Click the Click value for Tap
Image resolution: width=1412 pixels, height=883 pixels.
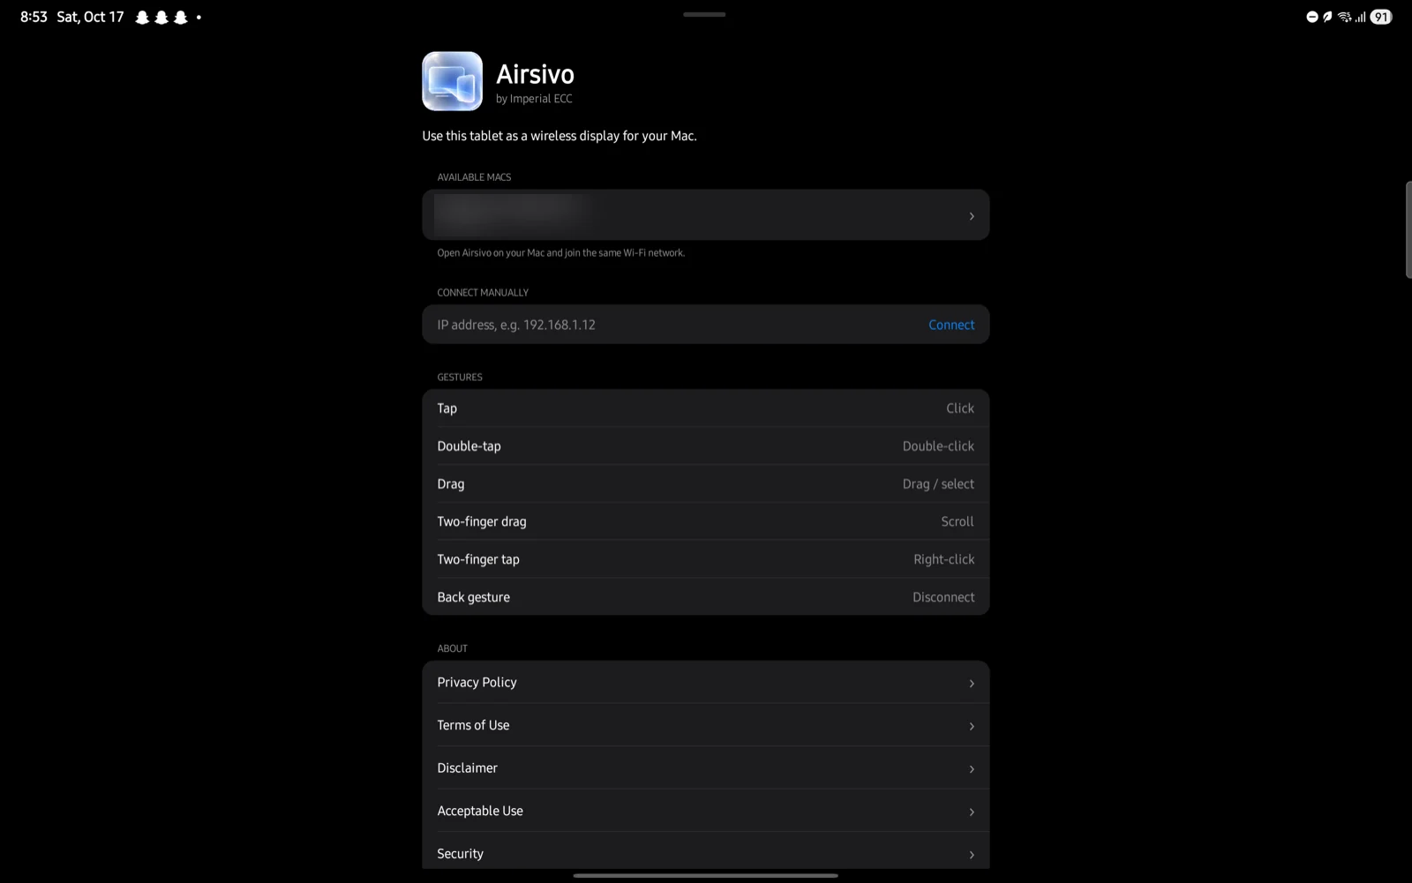coord(960,408)
